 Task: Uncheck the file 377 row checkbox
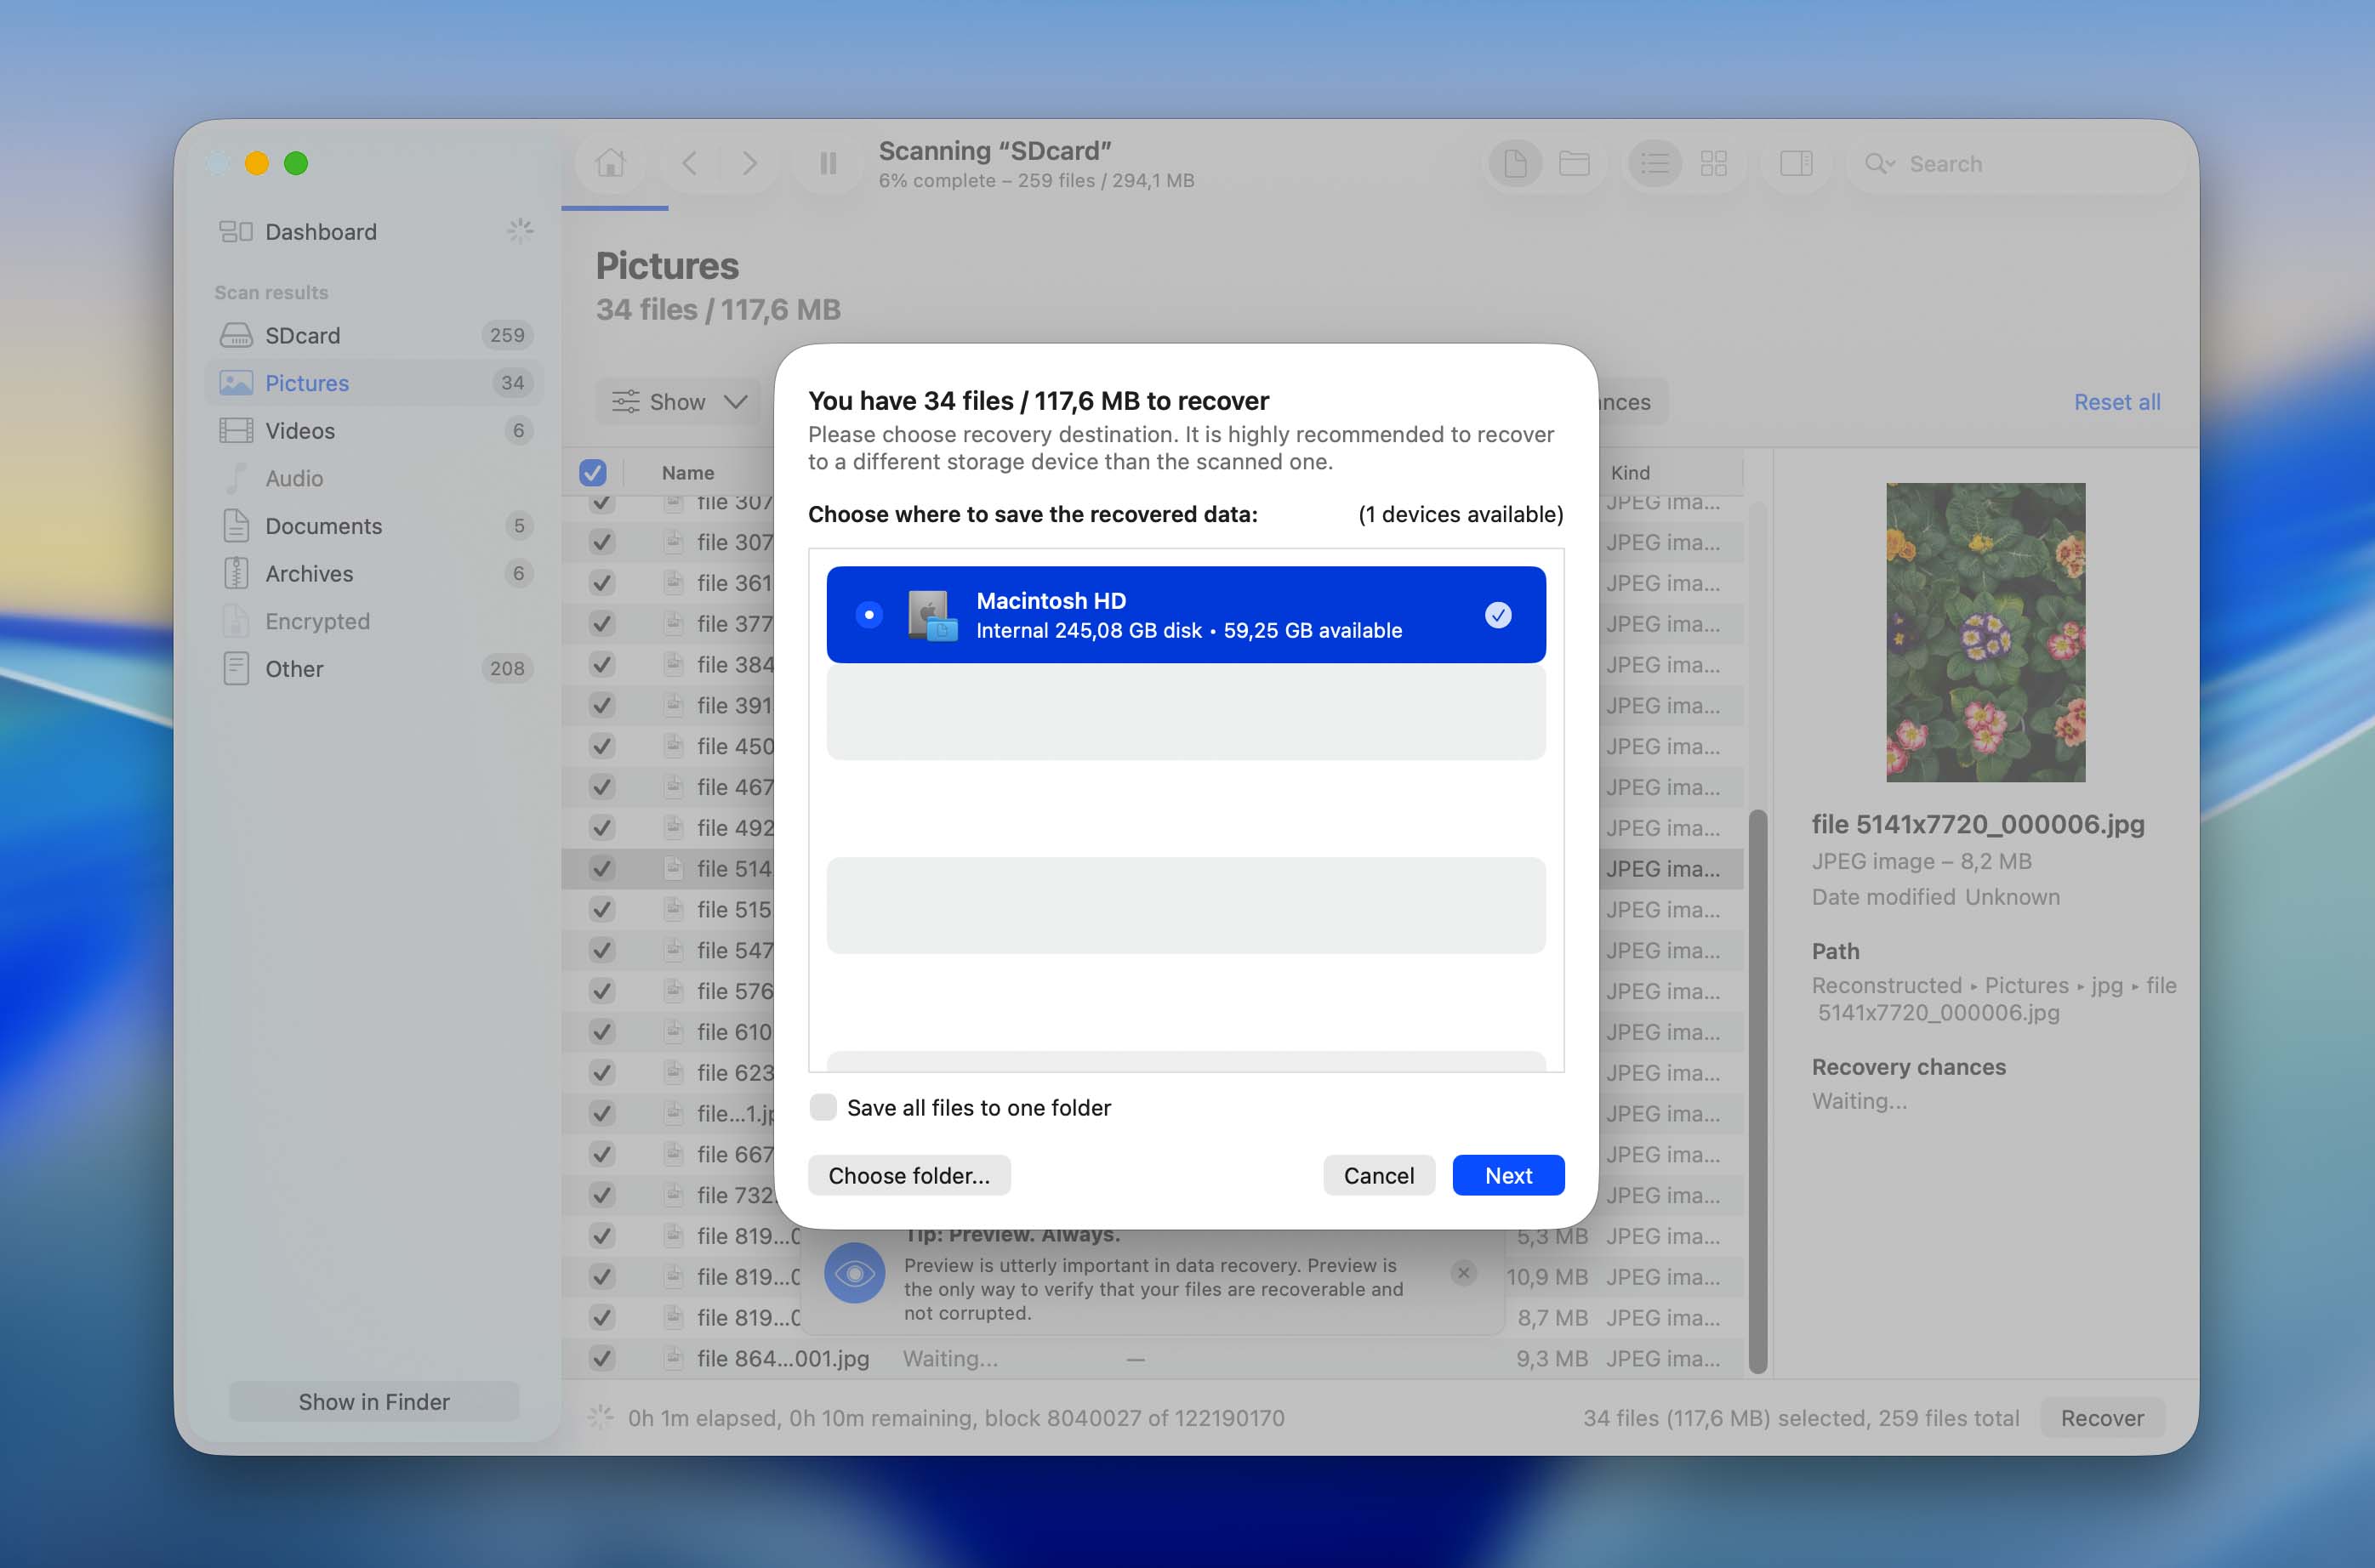pyautogui.click(x=601, y=624)
